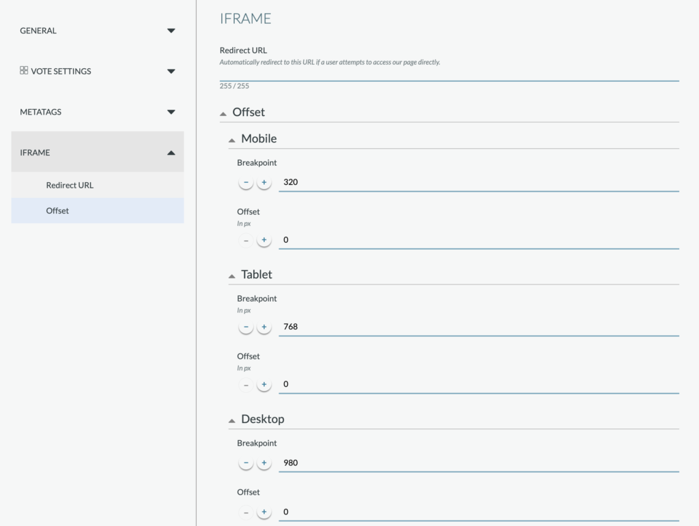
Task: Click the plus icon for Tablet Offset
Action: tap(264, 384)
